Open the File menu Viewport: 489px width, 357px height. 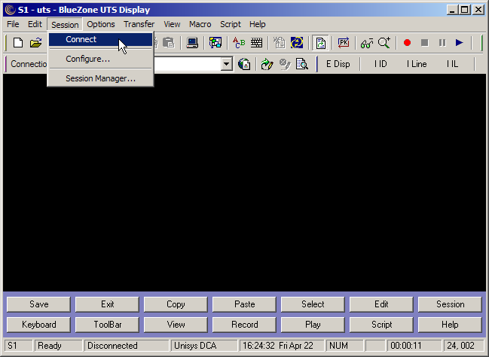pos(13,24)
